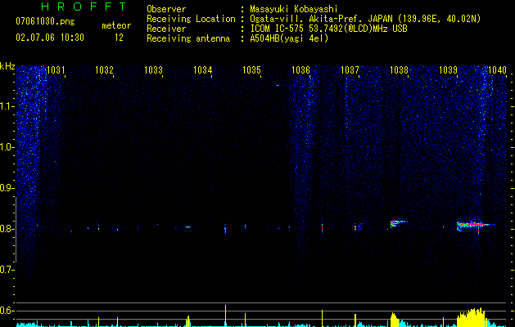Click the 0.6 frequency axis label

click(x=7, y=311)
